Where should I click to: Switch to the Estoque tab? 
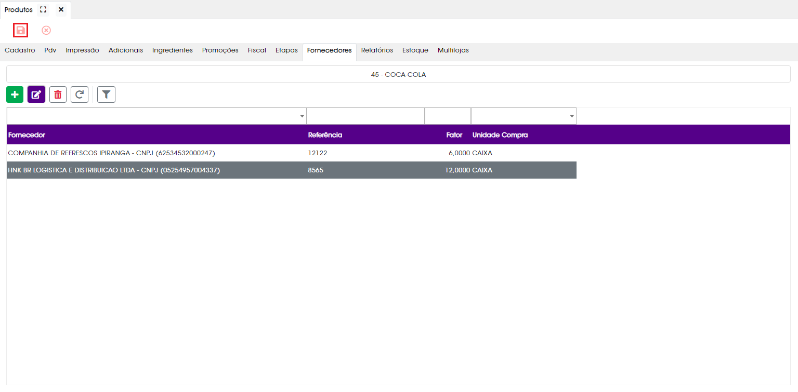coord(415,50)
